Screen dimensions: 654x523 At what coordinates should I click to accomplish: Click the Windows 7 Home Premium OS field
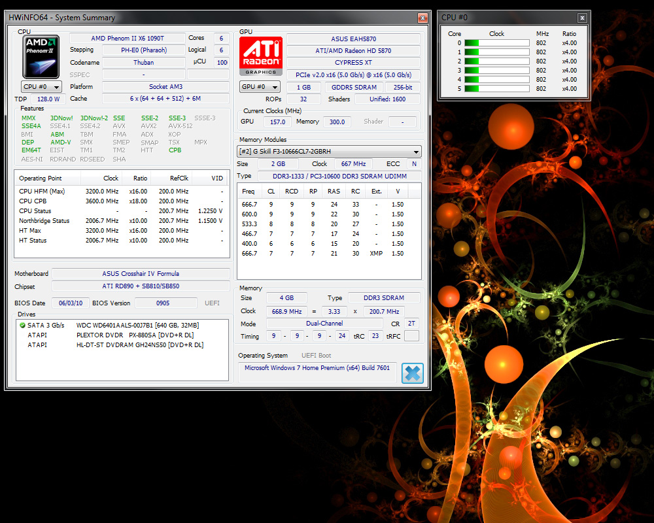click(x=317, y=373)
